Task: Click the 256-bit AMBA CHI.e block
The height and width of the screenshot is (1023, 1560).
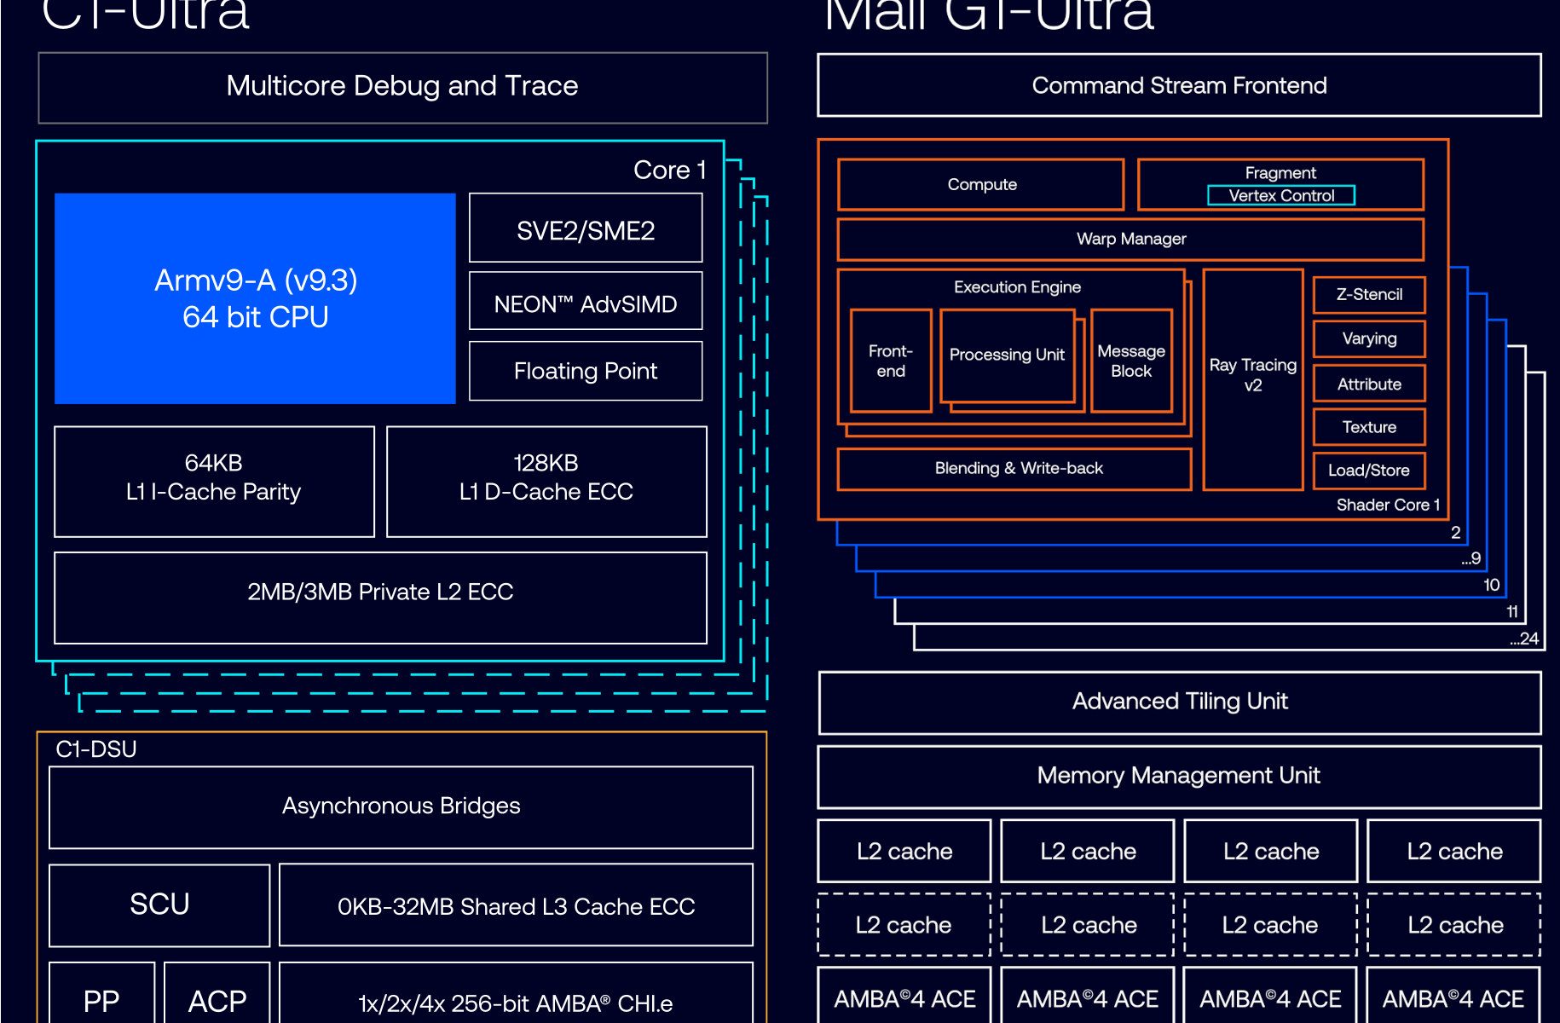Action: [516, 993]
